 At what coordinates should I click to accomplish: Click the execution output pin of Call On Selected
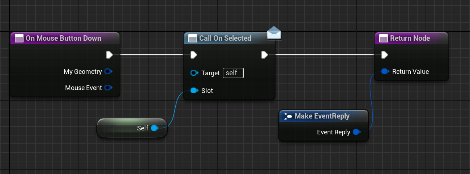point(264,55)
